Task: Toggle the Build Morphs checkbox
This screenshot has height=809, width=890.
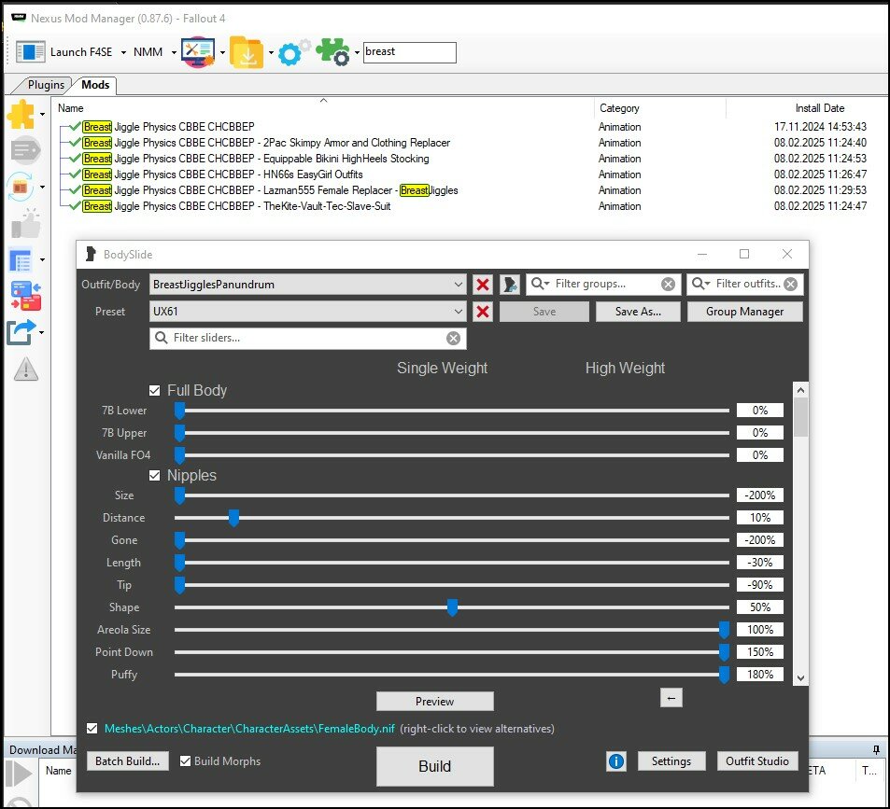Action: 185,761
